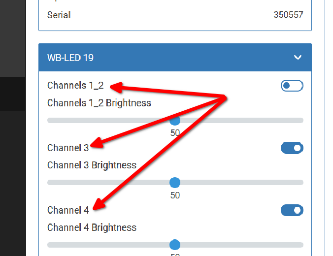Select the Channel 4 Brightness label
Viewport: 333px width, 256px height.
[x=92, y=227]
